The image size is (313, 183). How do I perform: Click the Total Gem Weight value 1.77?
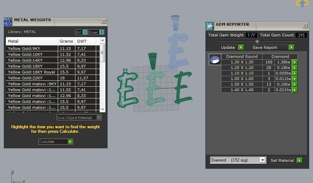pos(251,35)
